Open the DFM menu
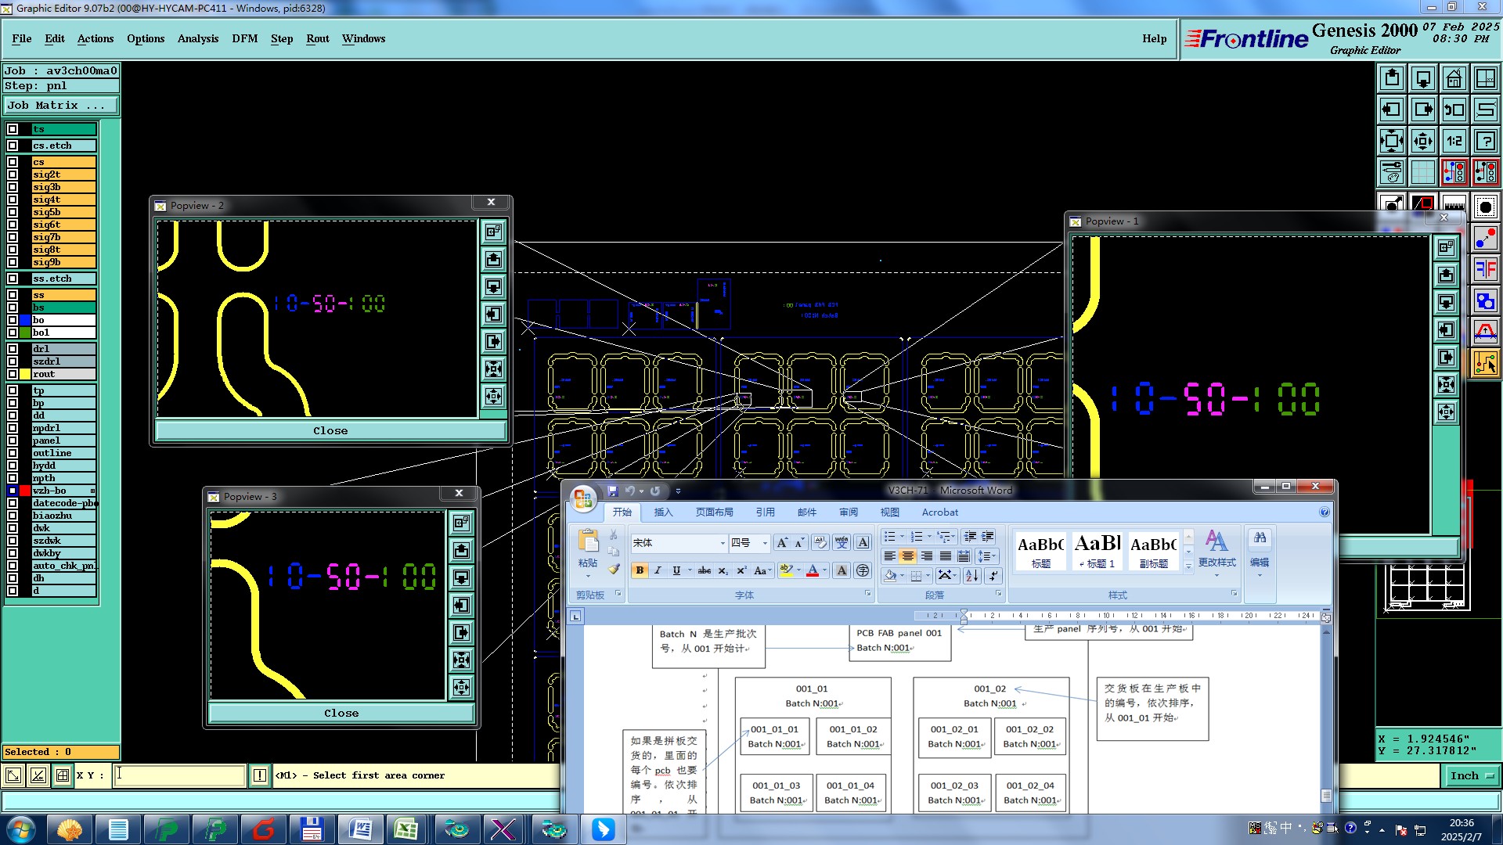The image size is (1503, 845). tap(244, 38)
